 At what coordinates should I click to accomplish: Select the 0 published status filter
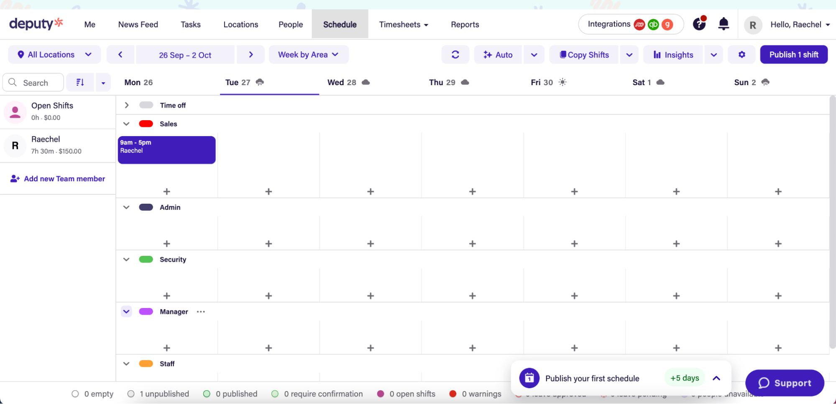206,394
